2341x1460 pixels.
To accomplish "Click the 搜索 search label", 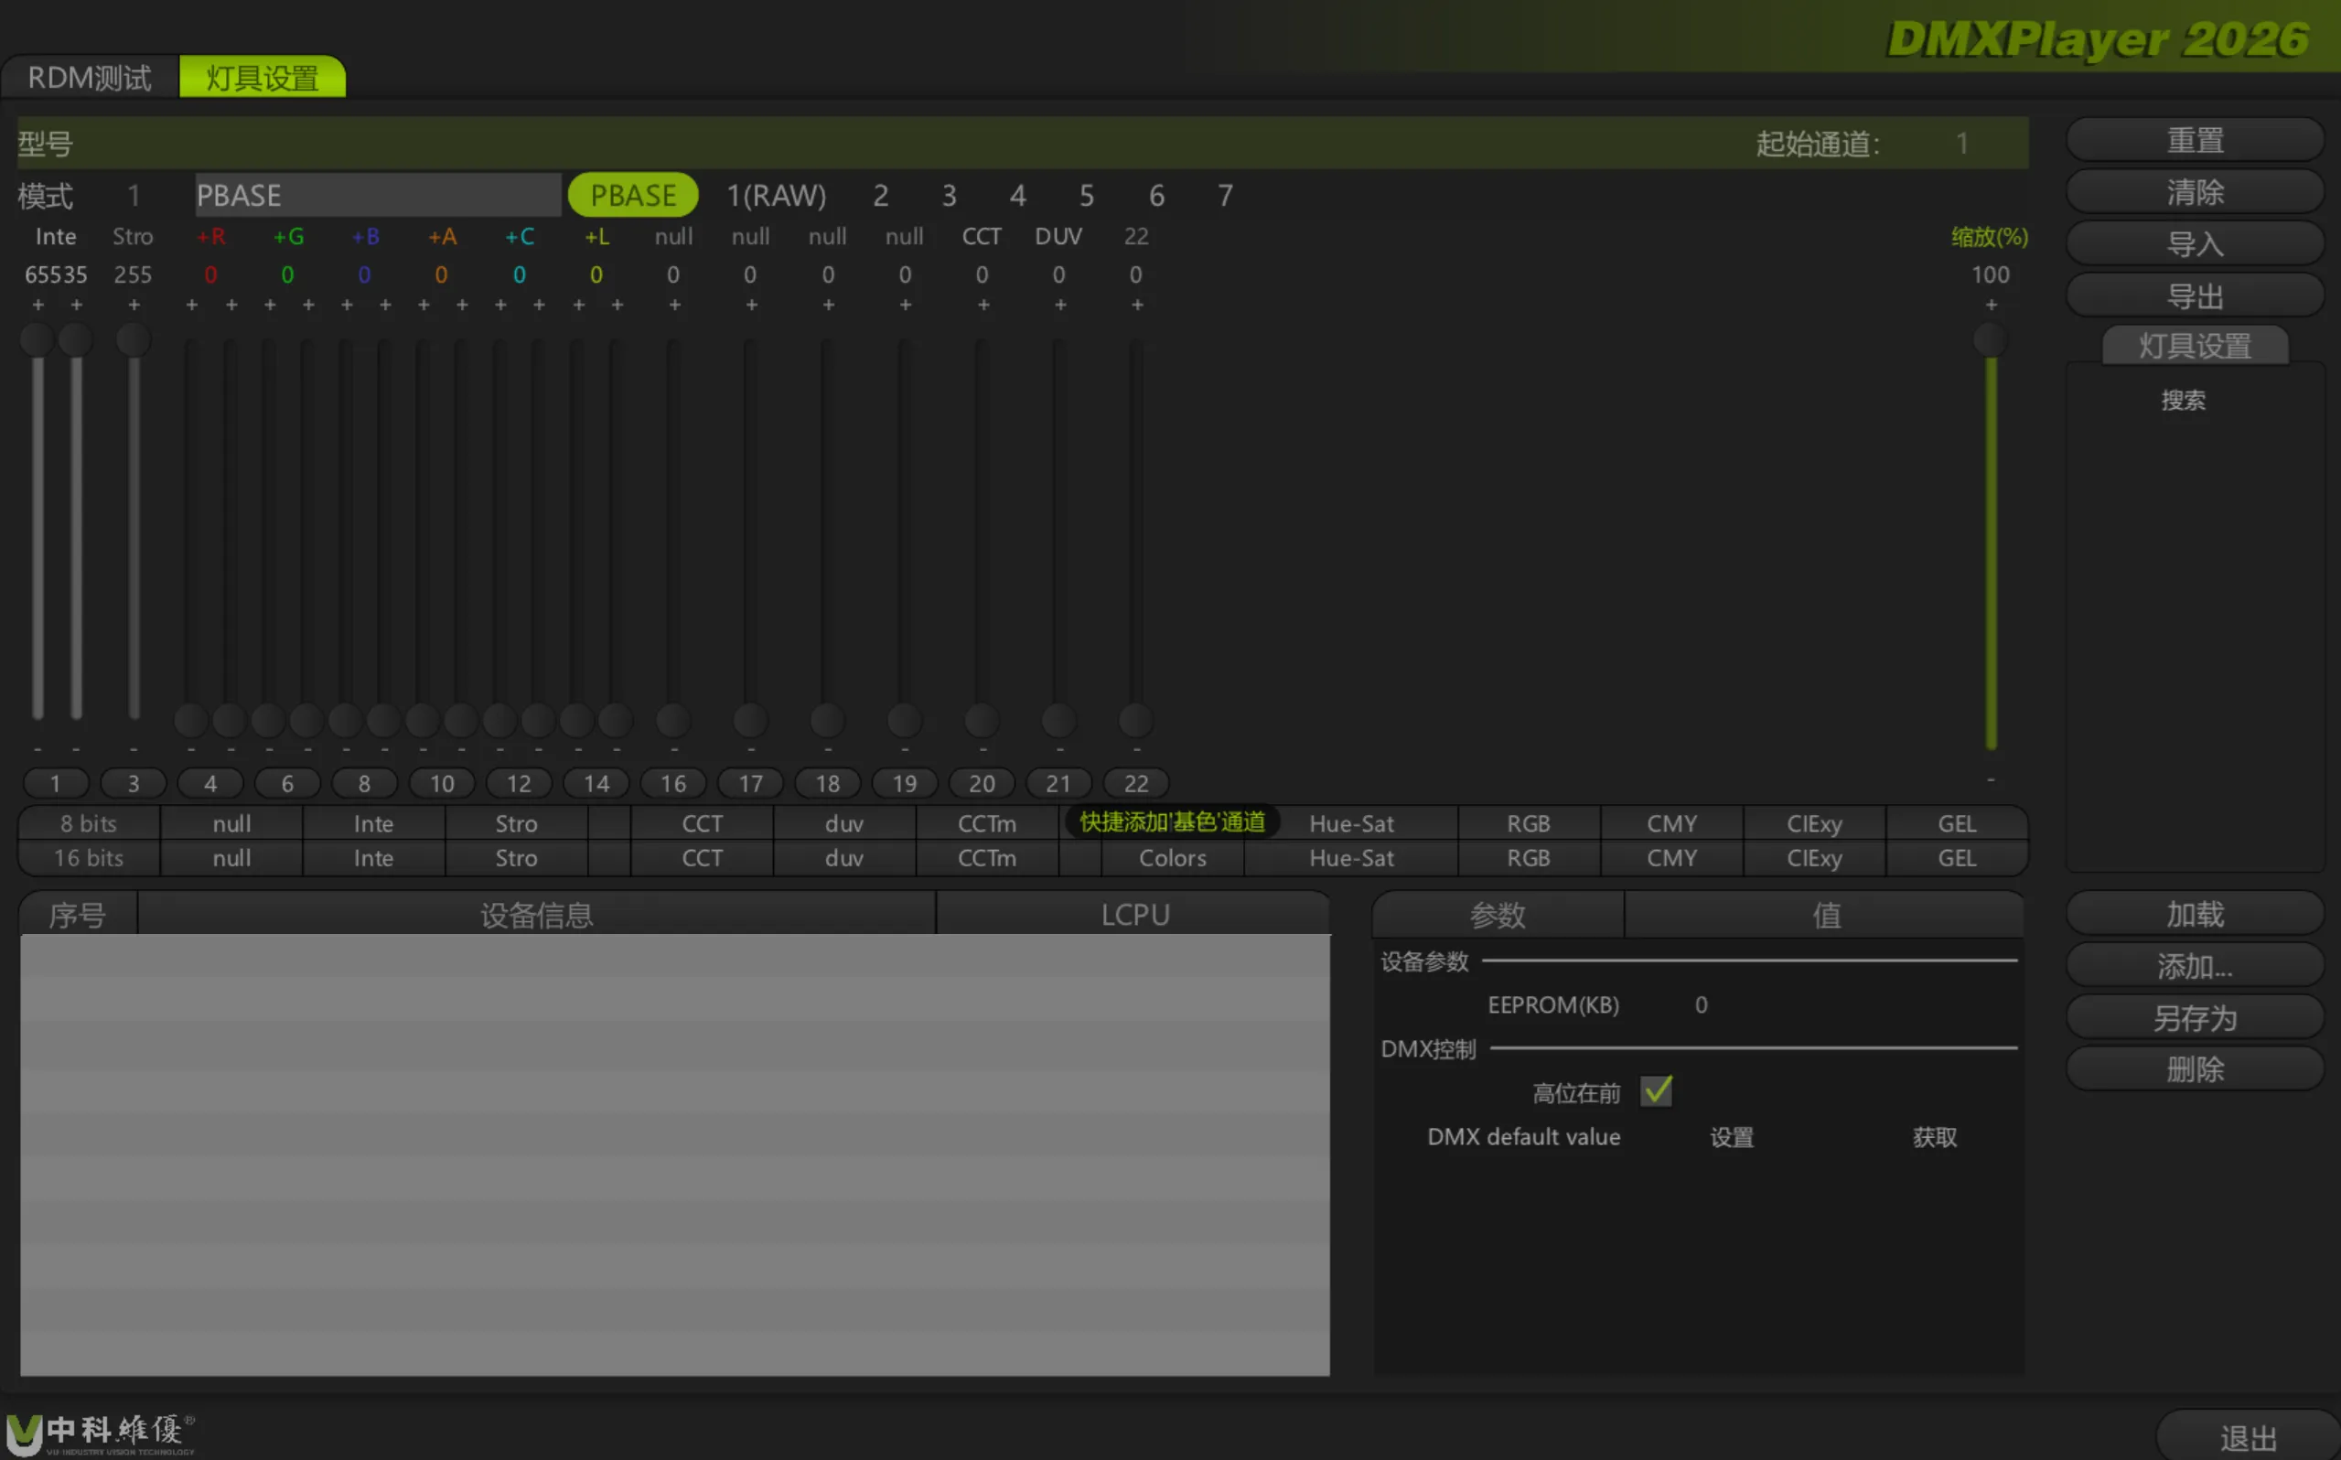I will [x=2183, y=400].
